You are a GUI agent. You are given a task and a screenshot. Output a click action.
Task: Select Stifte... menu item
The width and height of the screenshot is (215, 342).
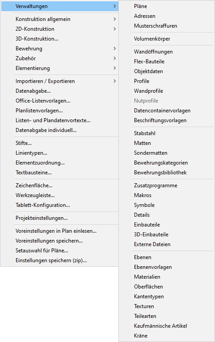(x=60, y=143)
